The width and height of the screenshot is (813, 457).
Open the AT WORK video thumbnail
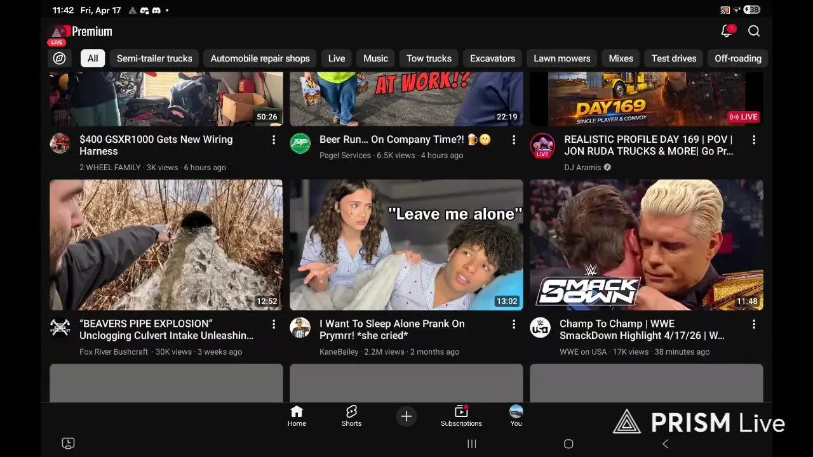click(x=406, y=99)
